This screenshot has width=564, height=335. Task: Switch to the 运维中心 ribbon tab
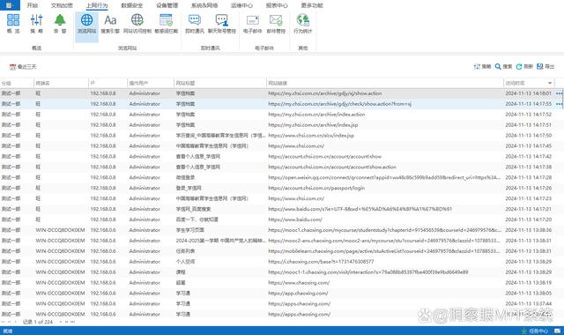tap(241, 5)
